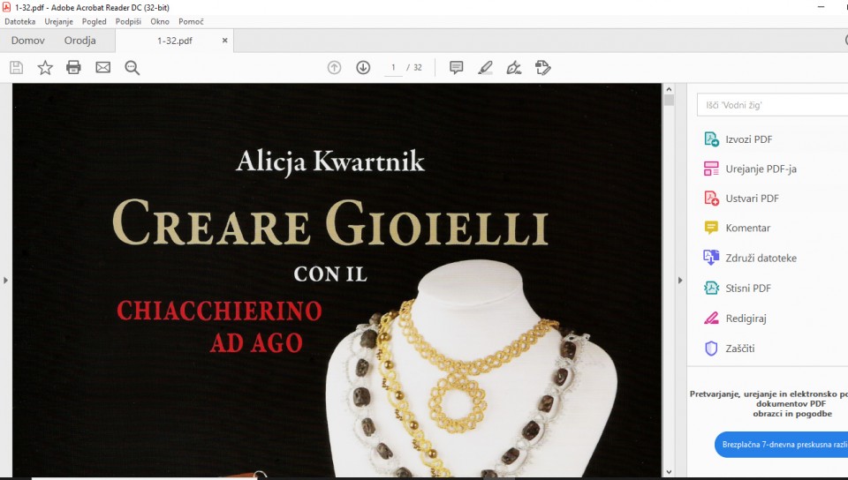
Task: Switch to the Domov tab
Action: coord(28,41)
